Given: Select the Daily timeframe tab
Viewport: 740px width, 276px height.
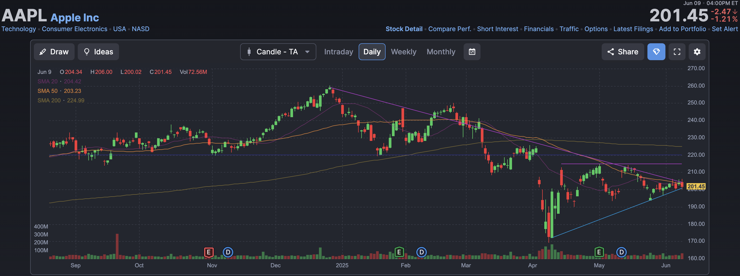Looking at the screenshot, I should [372, 52].
